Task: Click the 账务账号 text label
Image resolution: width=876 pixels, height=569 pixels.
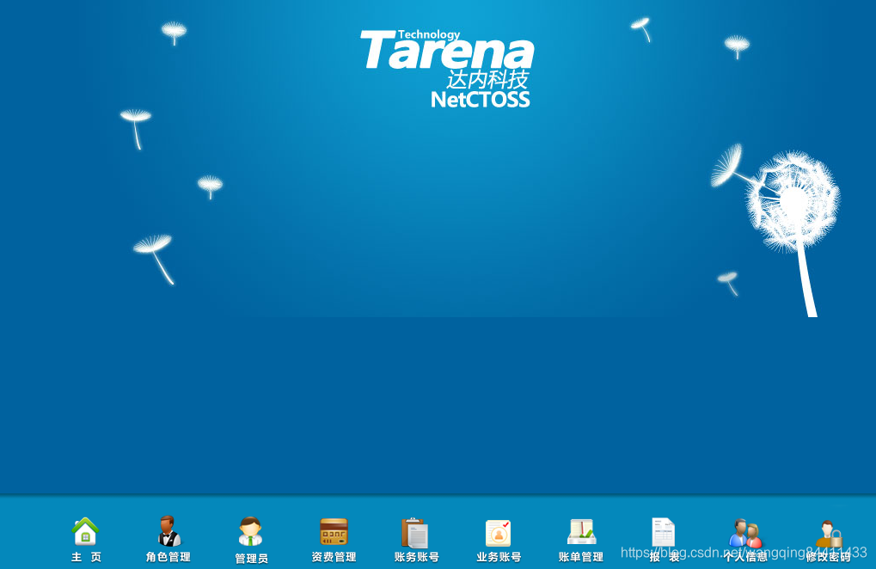Action: 416,557
